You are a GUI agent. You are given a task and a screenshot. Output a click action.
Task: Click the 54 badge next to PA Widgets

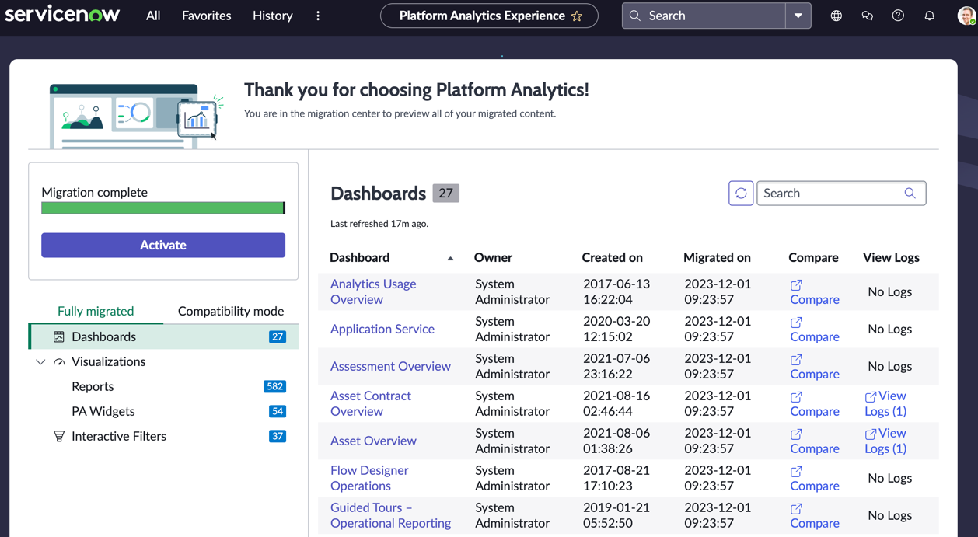click(x=278, y=411)
